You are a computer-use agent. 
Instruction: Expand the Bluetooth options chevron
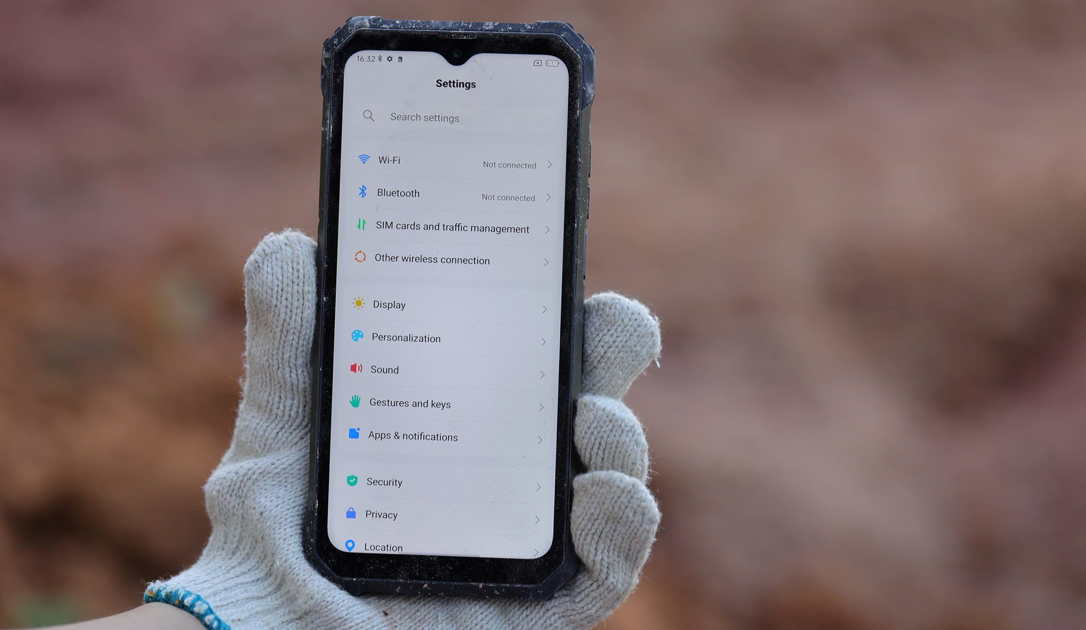[x=550, y=197]
